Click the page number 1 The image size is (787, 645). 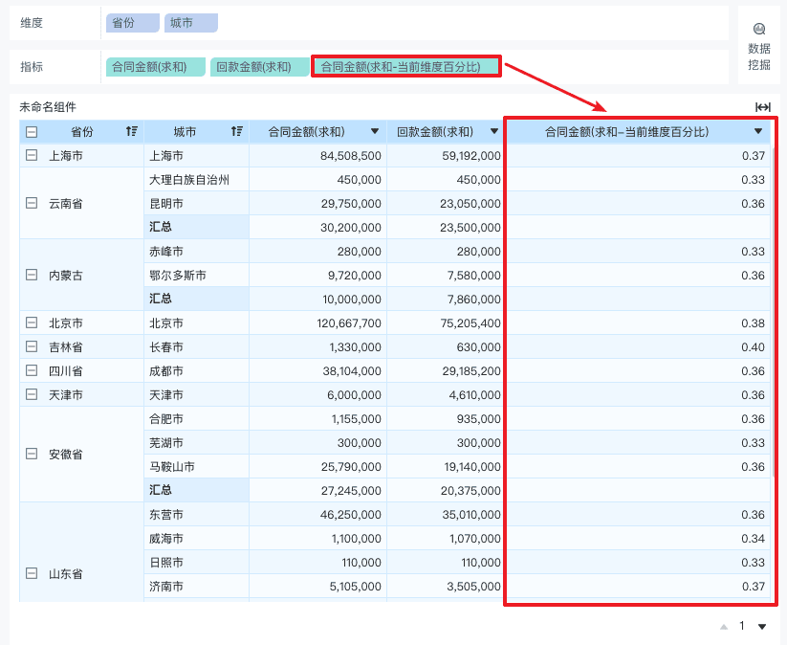[x=742, y=626]
